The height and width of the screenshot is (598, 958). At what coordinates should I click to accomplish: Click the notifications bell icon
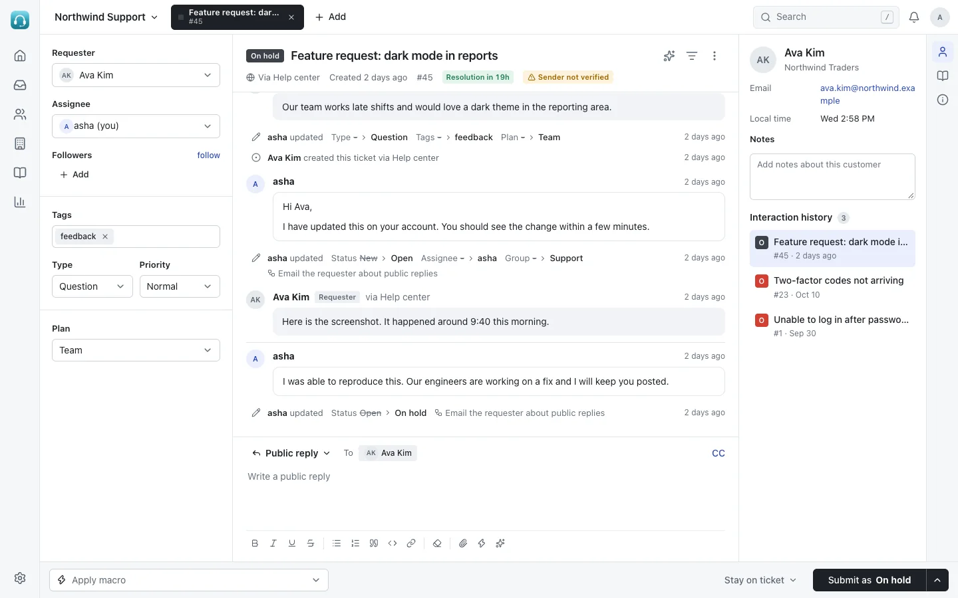click(x=914, y=17)
